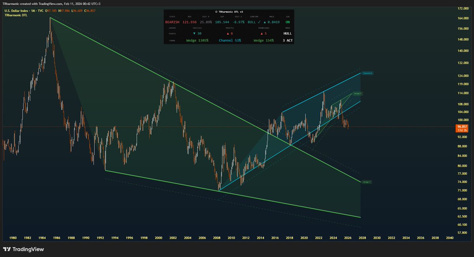
Task: Click the 57.800 price axis label
Action: (463, 233)
